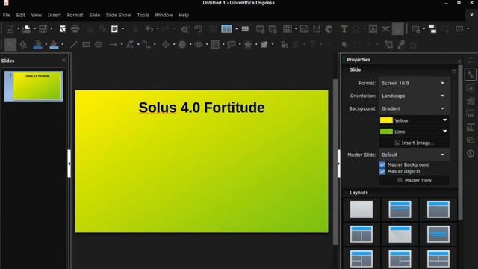
Task: Click the New Slide icon
Action: pos(415,29)
